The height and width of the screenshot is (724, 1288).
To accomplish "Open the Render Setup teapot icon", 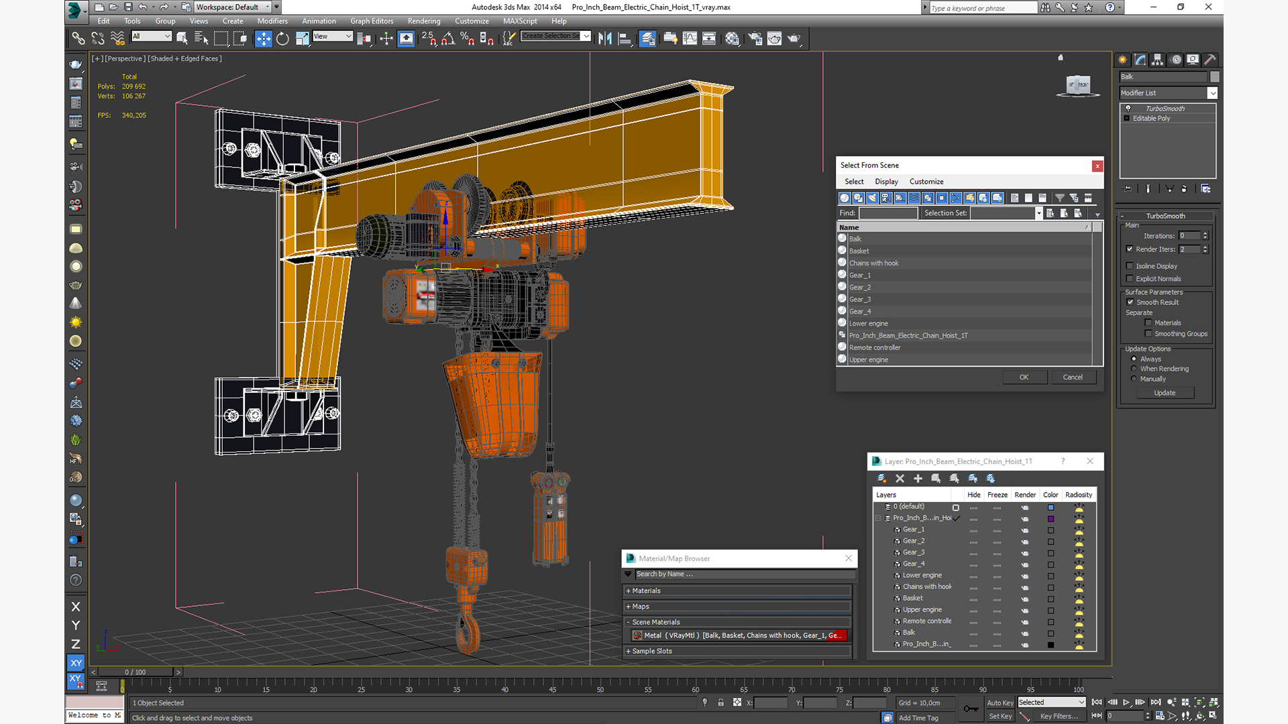I will pos(755,39).
